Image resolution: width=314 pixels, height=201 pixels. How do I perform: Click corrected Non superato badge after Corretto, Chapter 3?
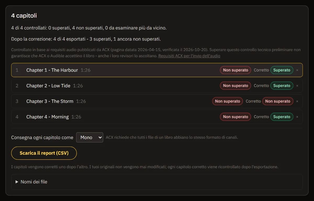pyautogui.click(x=278, y=101)
